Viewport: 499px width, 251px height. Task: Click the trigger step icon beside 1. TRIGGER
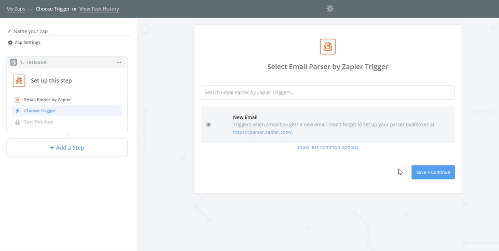pos(13,62)
